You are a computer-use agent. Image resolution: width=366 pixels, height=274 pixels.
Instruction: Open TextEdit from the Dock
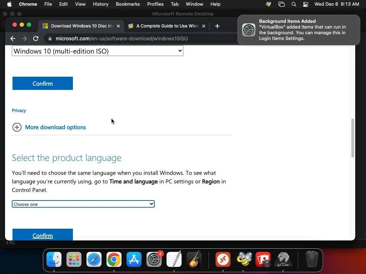pyautogui.click(x=174, y=259)
